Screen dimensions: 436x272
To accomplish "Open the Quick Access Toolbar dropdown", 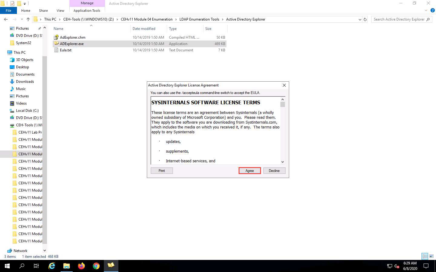I will coord(25,4).
